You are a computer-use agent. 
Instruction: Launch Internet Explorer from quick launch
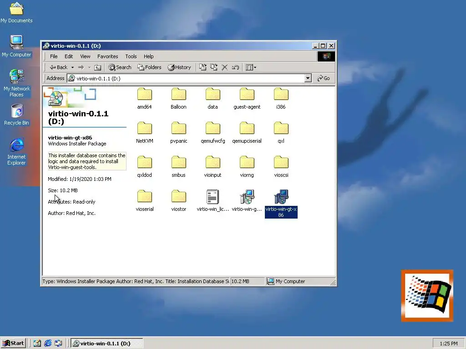click(48, 344)
